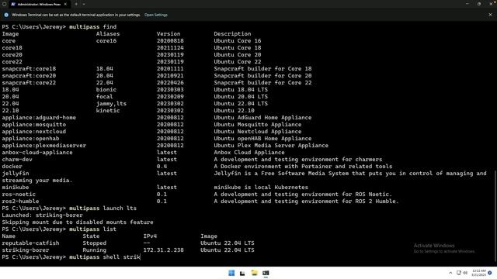
Task: Click the Open Settings link
Action: [155, 15]
